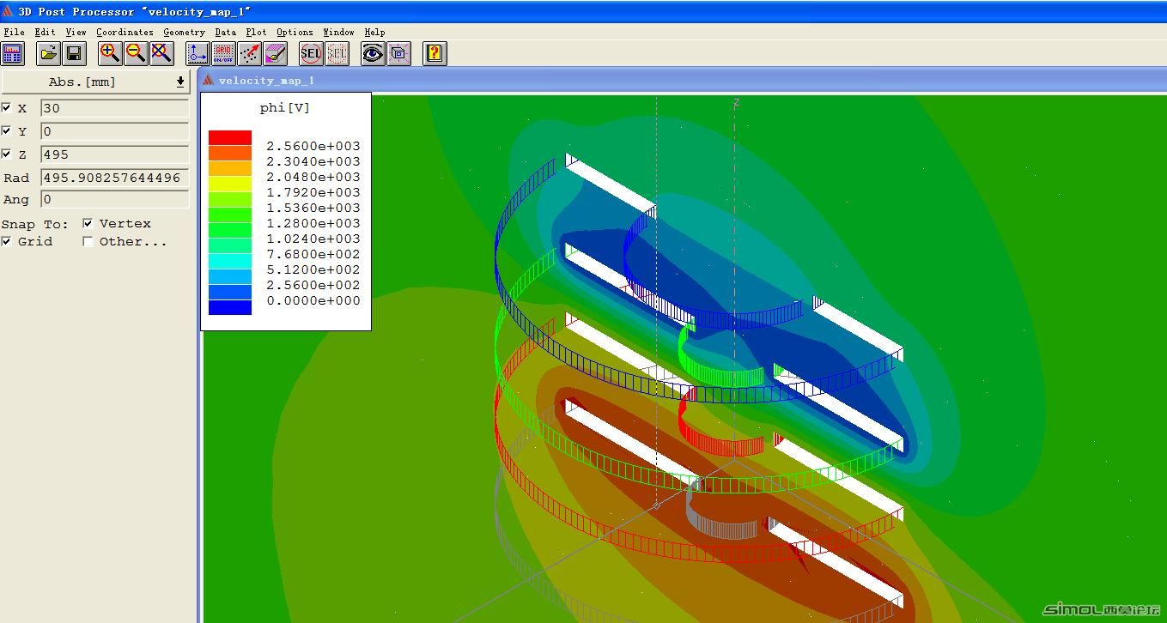Click the X value field showing 30

114,108
